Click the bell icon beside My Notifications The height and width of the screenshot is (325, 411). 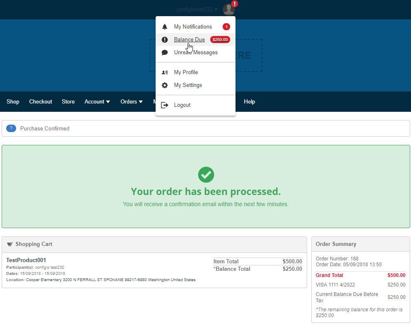(x=165, y=27)
